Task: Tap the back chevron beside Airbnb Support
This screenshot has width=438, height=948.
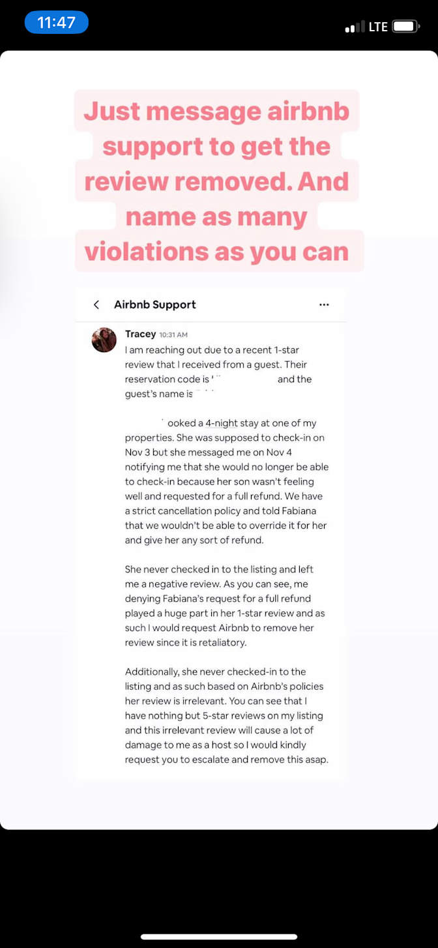Action: (x=96, y=304)
